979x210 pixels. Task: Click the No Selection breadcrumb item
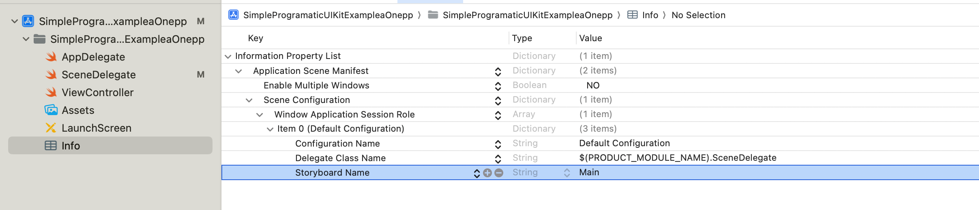pos(698,15)
